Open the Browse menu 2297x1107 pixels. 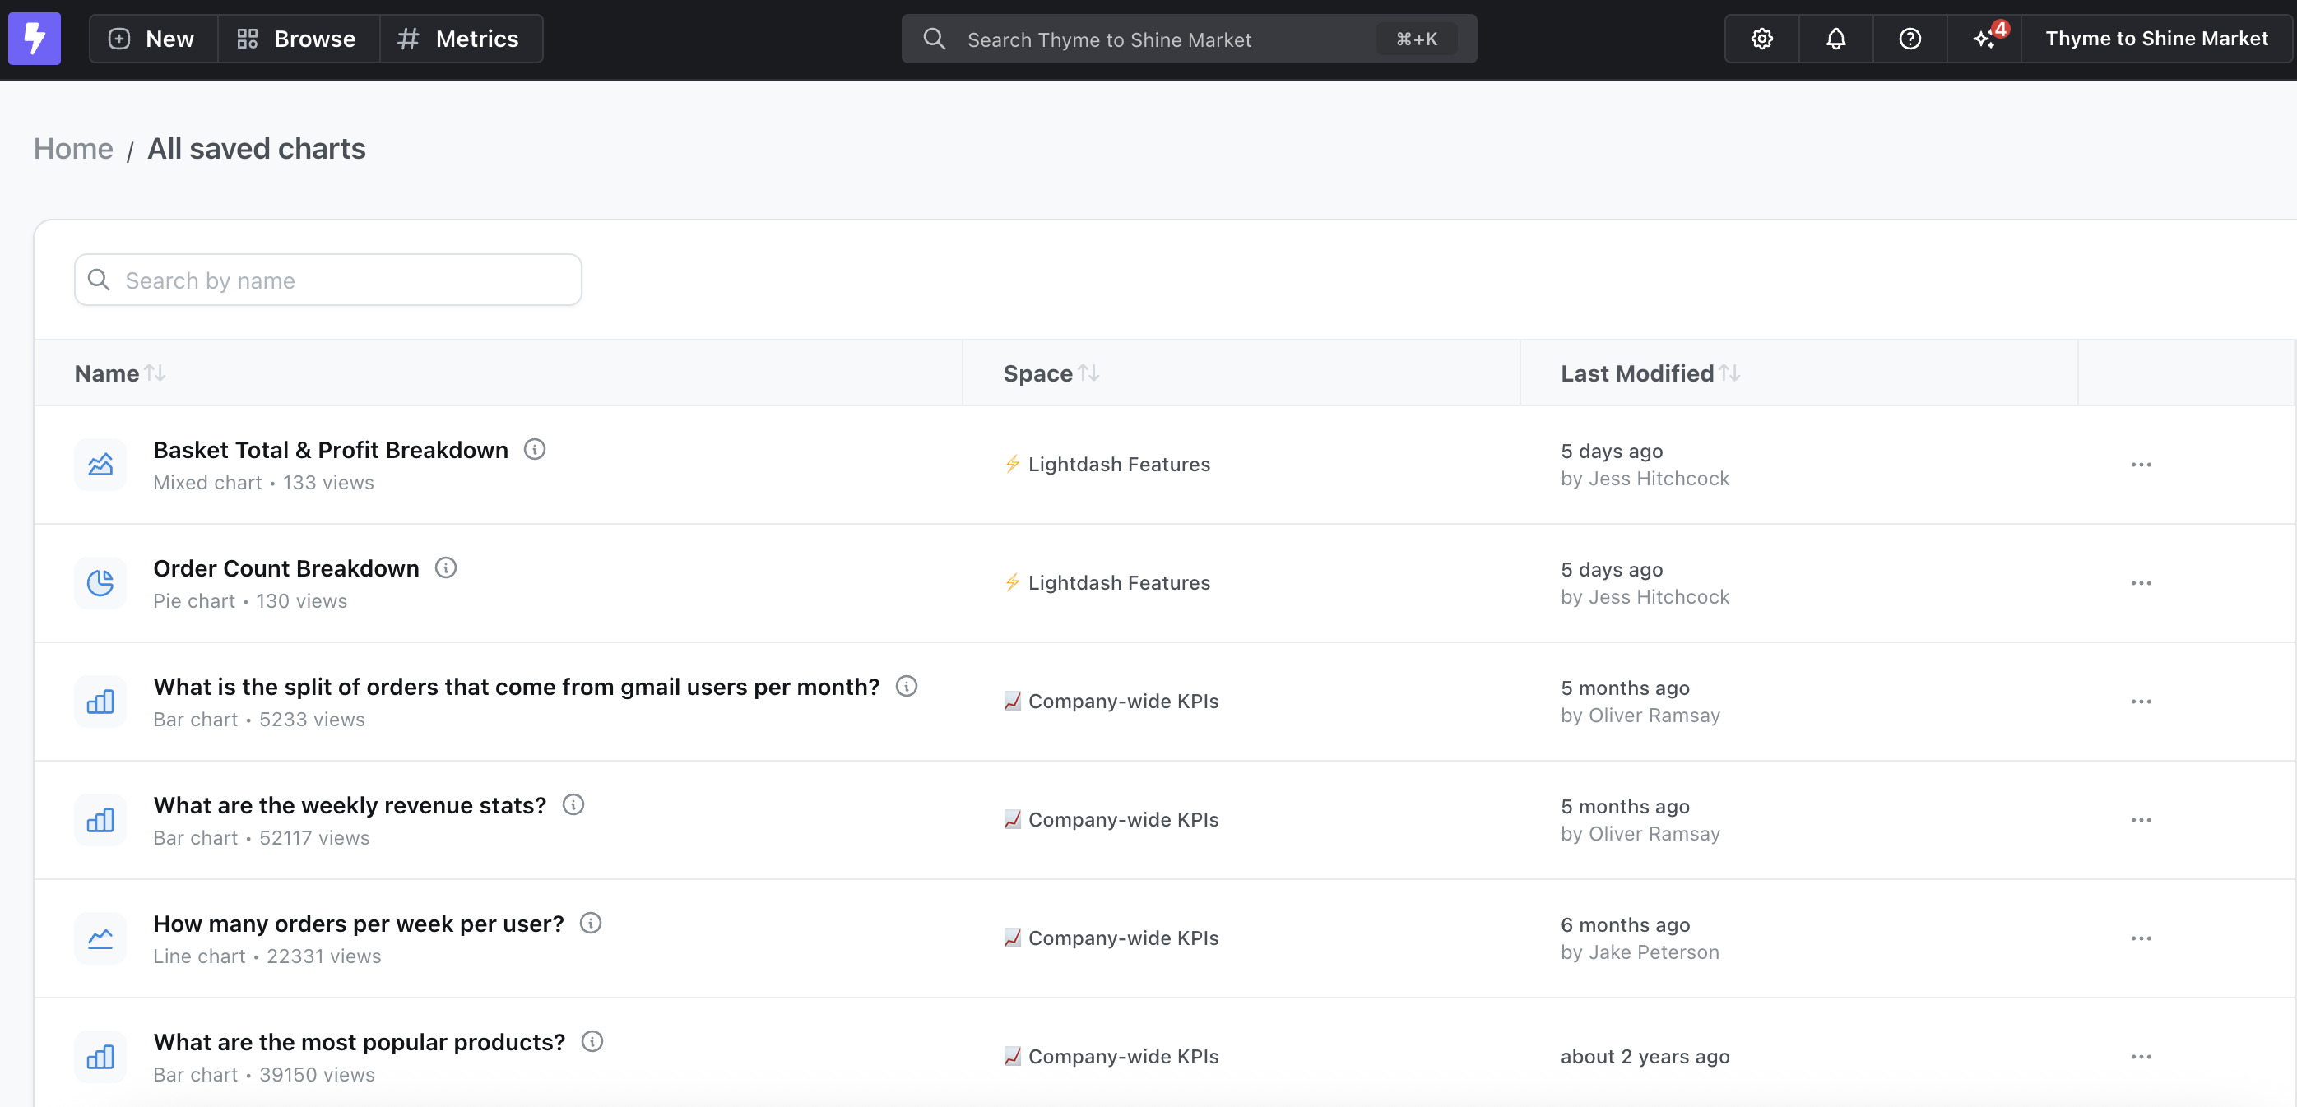pos(297,39)
